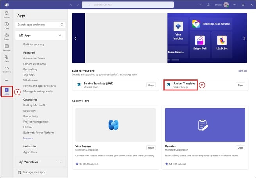This screenshot has height=178, width=256.
Task: Open LEAD.Bot tile in banner
Action: pyautogui.click(x=222, y=45)
